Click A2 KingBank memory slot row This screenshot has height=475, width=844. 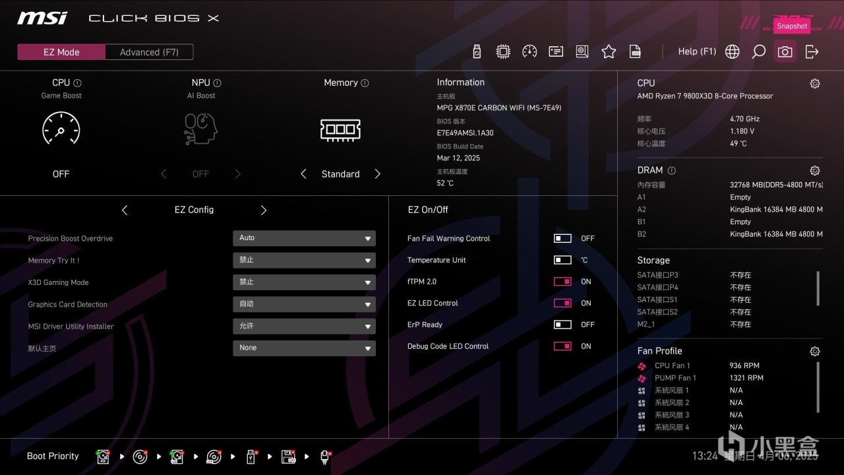point(730,210)
